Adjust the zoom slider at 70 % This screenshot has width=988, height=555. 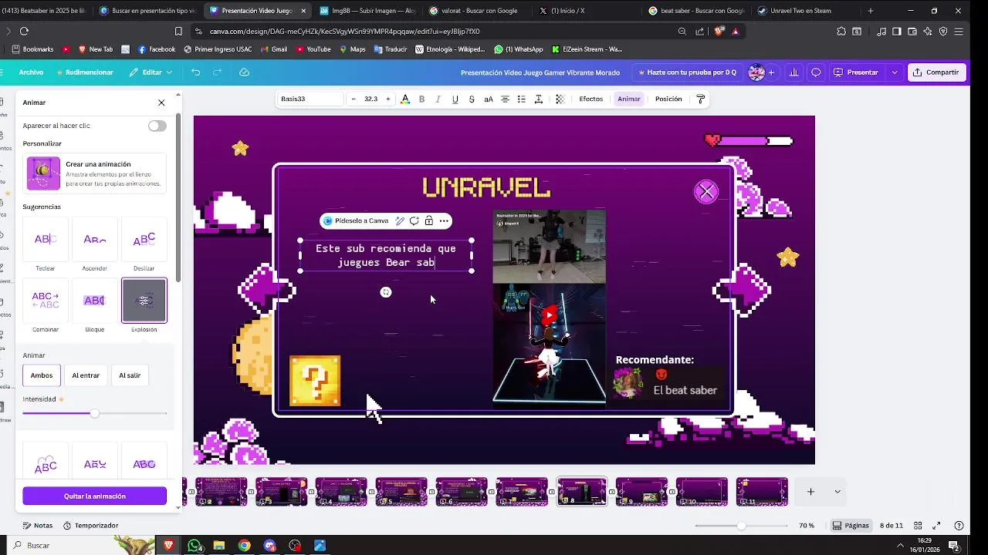(x=741, y=526)
